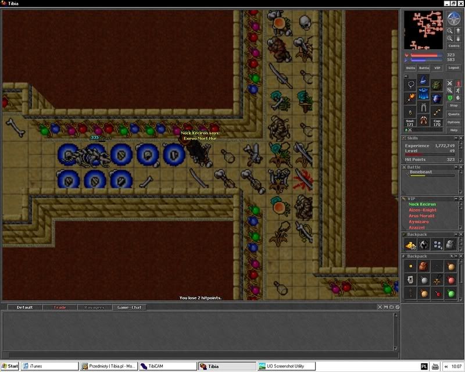Switch to the Trade chat tab
Image resolution: width=465 pixels, height=372 pixels.
[60, 307]
